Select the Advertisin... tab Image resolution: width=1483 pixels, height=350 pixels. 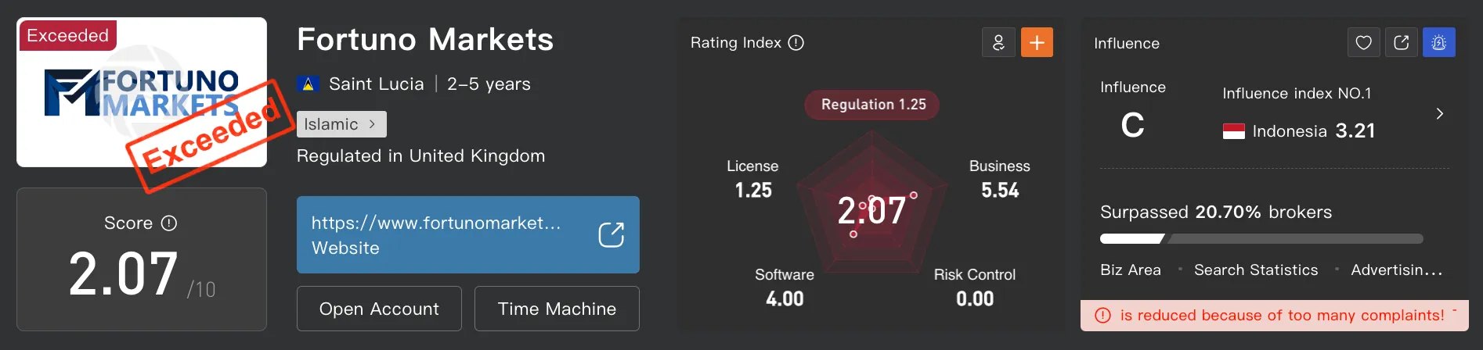click(1396, 270)
